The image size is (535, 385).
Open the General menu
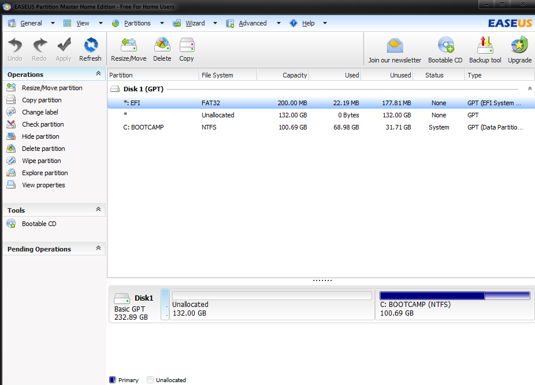pos(31,23)
